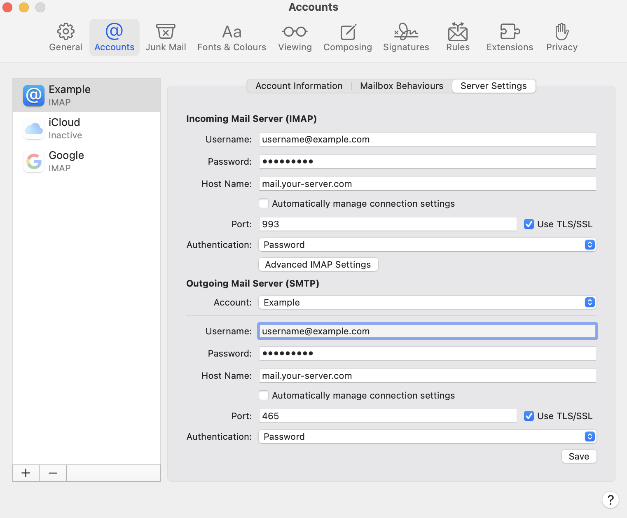Open the Signatures preferences pane
The width and height of the screenshot is (627, 518).
pos(406,37)
